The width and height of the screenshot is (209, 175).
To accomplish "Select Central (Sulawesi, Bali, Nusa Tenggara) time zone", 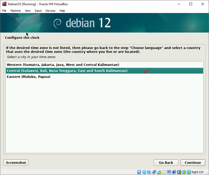I will [x=104, y=71].
